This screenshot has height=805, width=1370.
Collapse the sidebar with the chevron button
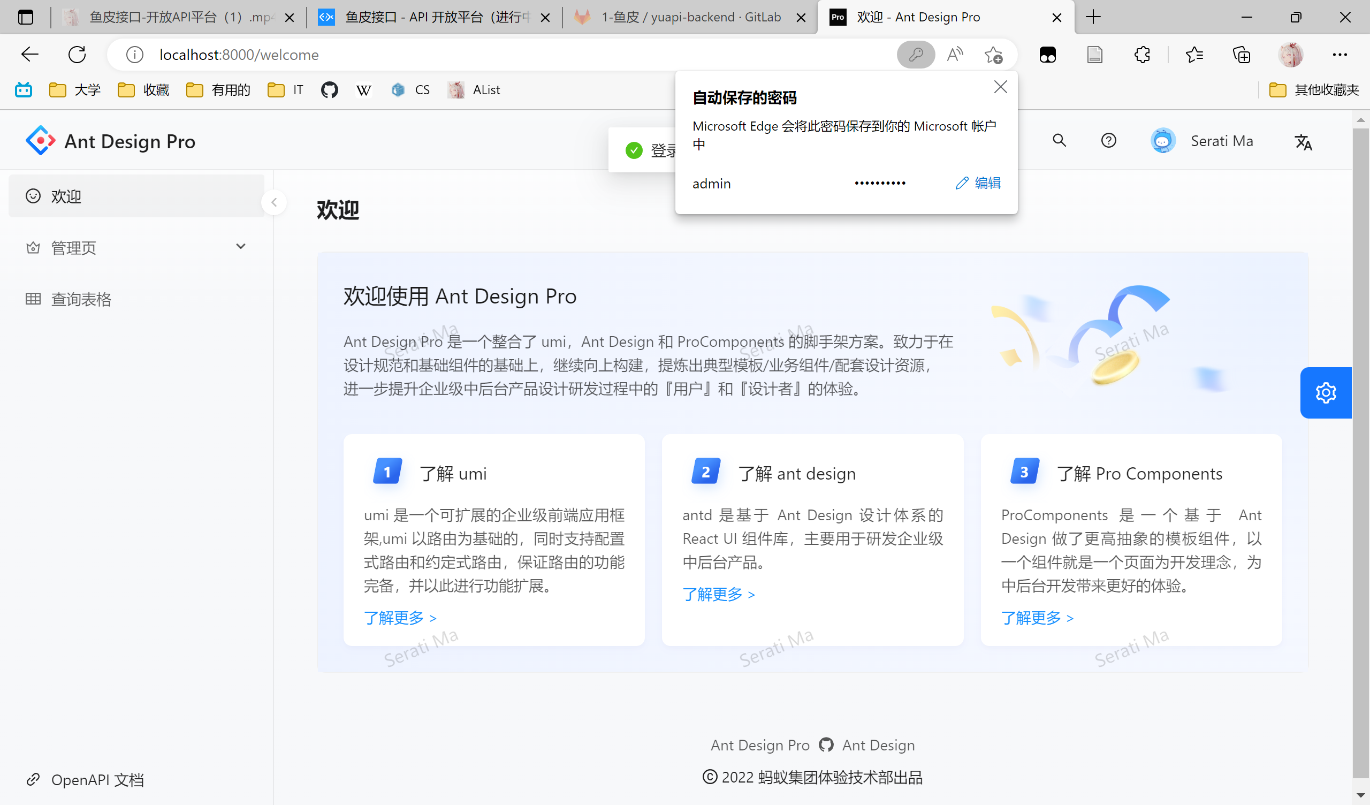[x=274, y=203]
